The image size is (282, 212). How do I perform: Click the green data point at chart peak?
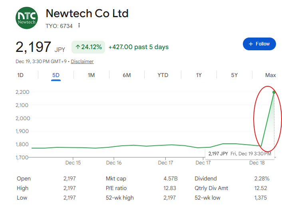(274, 92)
